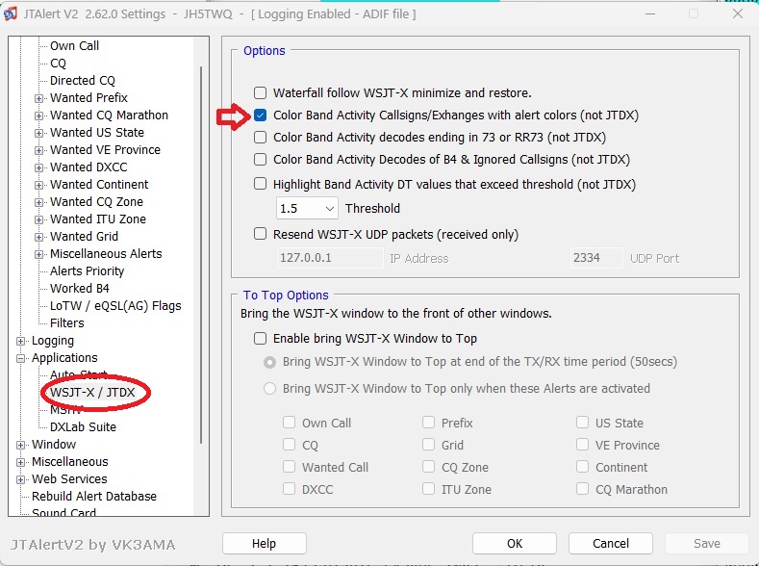This screenshot has width=759, height=566.
Task: Expand the Window tree node
Action: [20, 445]
